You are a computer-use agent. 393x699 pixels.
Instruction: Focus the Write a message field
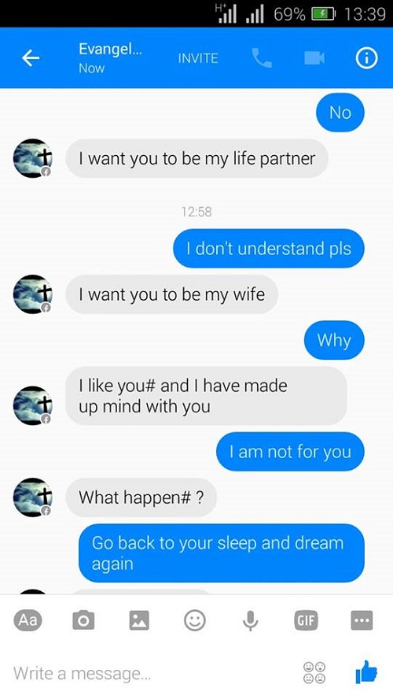(152, 673)
